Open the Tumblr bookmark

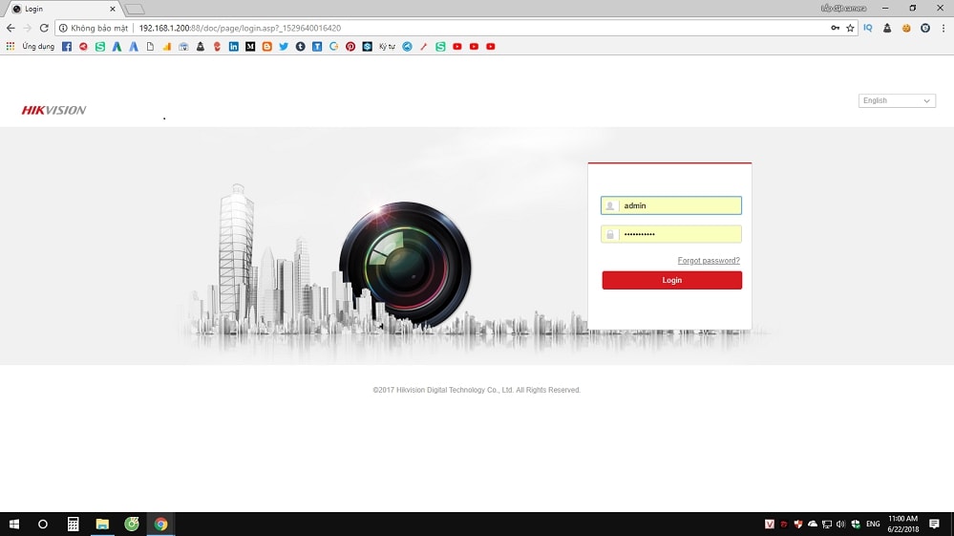coord(301,46)
